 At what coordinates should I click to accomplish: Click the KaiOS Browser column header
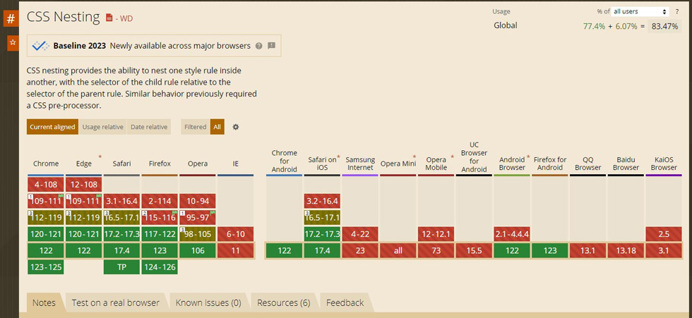(x=664, y=164)
